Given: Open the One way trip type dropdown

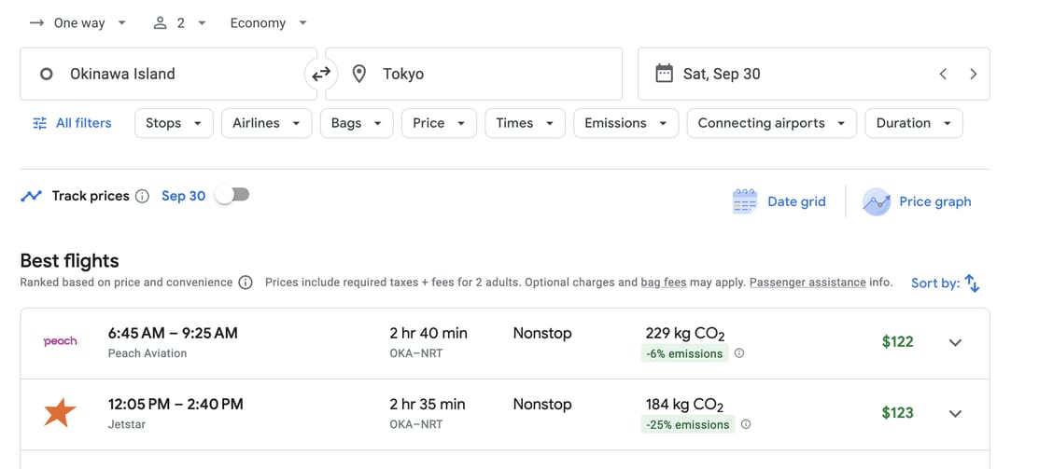Looking at the screenshot, I should tap(78, 23).
